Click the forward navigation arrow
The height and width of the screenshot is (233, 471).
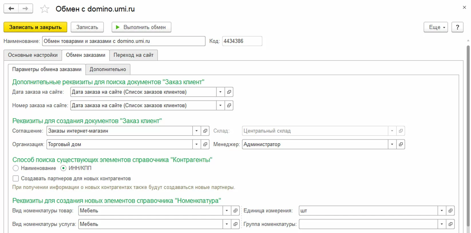click(x=25, y=9)
